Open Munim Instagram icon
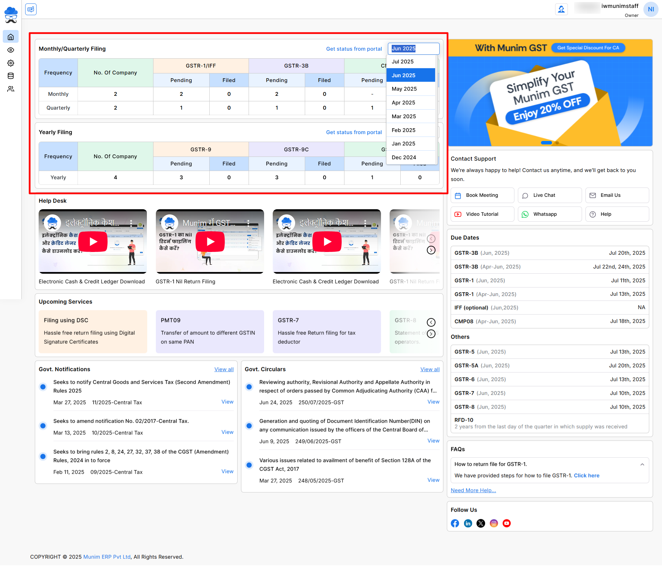 pos(494,523)
